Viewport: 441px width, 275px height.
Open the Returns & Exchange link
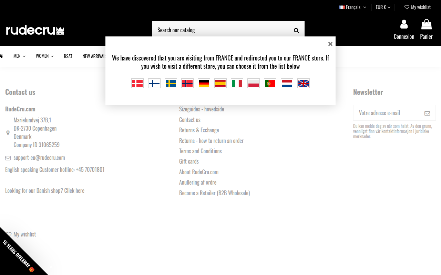click(x=199, y=130)
